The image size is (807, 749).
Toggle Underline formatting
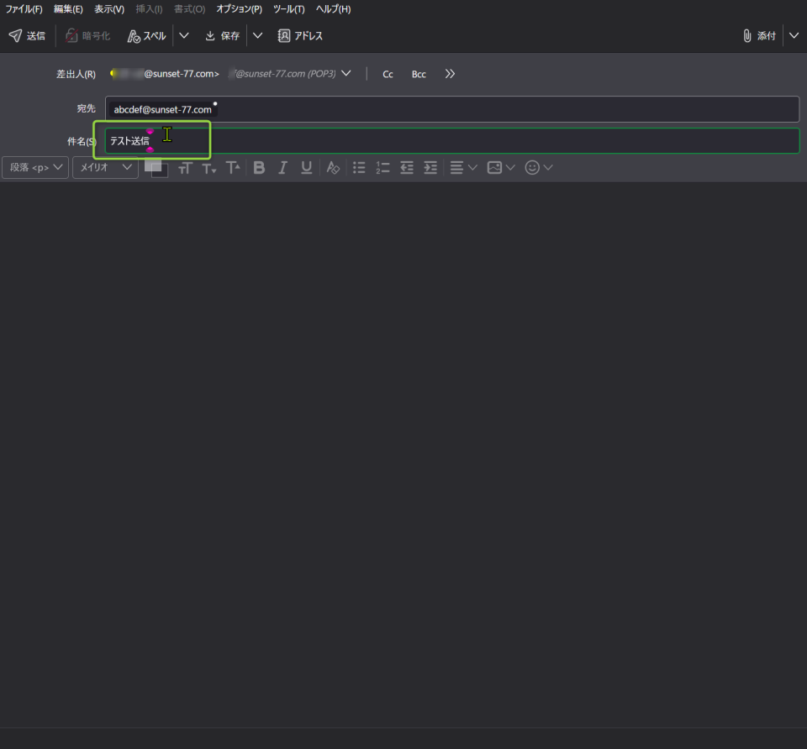point(307,168)
